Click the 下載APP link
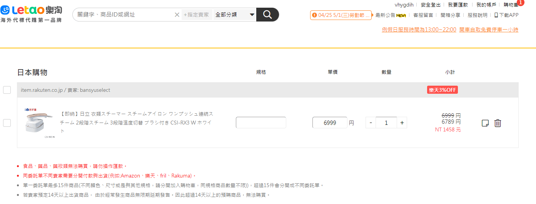 (509, 15)
